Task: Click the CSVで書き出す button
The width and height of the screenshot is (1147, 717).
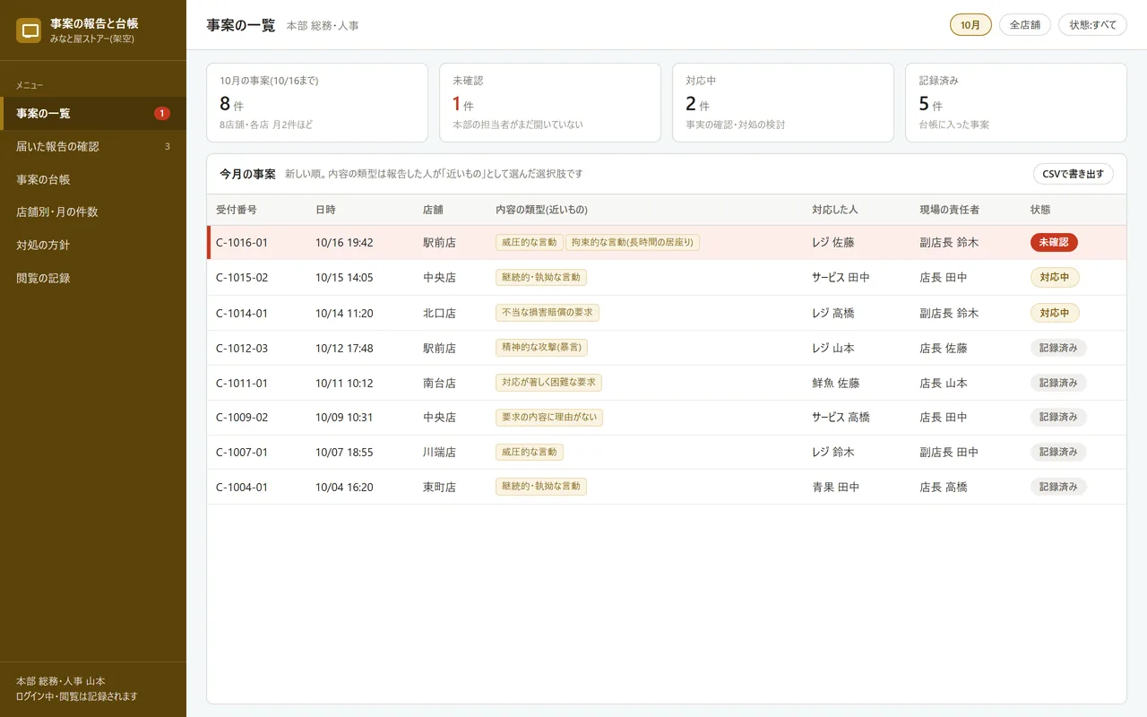Action: click(x=1073, y=174)
